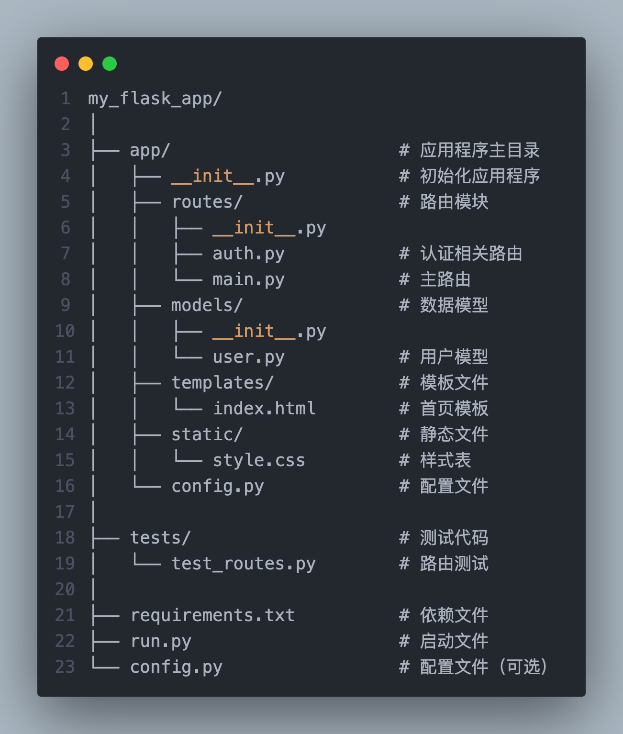Click requirements.txt in the root

click(x=212, y=615)
